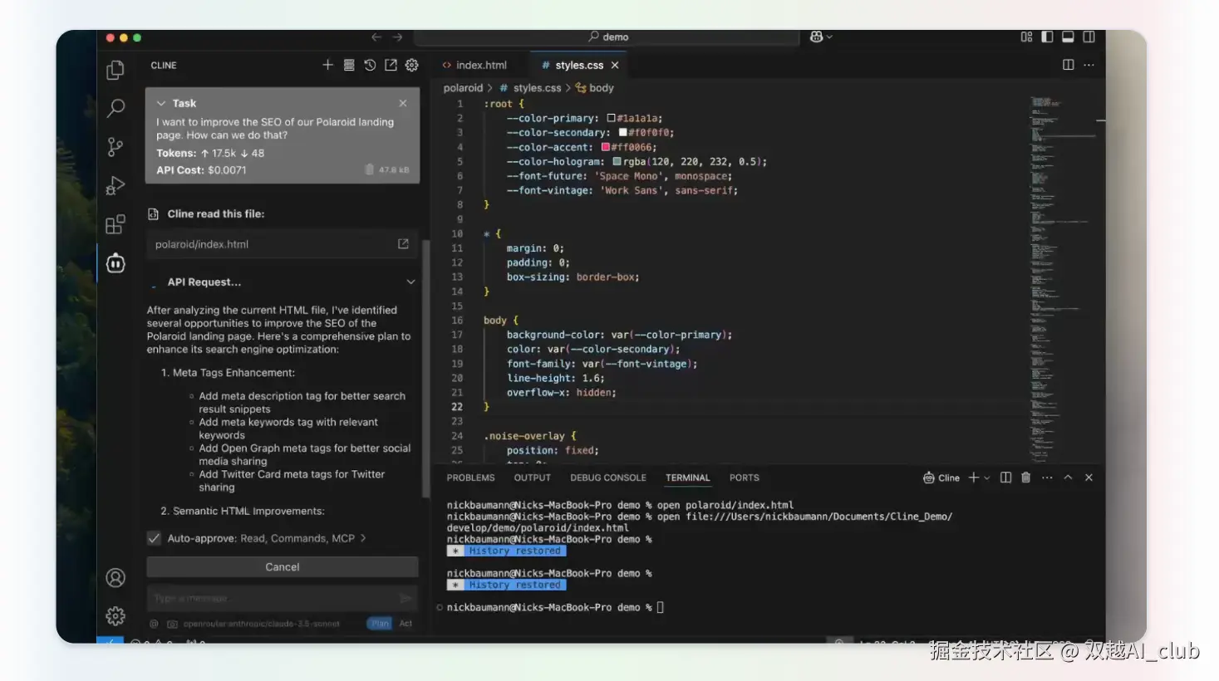Screen dimensions: 1219x681
Task: Open the Copilot dropdown arrow
Action: [829, 37]
